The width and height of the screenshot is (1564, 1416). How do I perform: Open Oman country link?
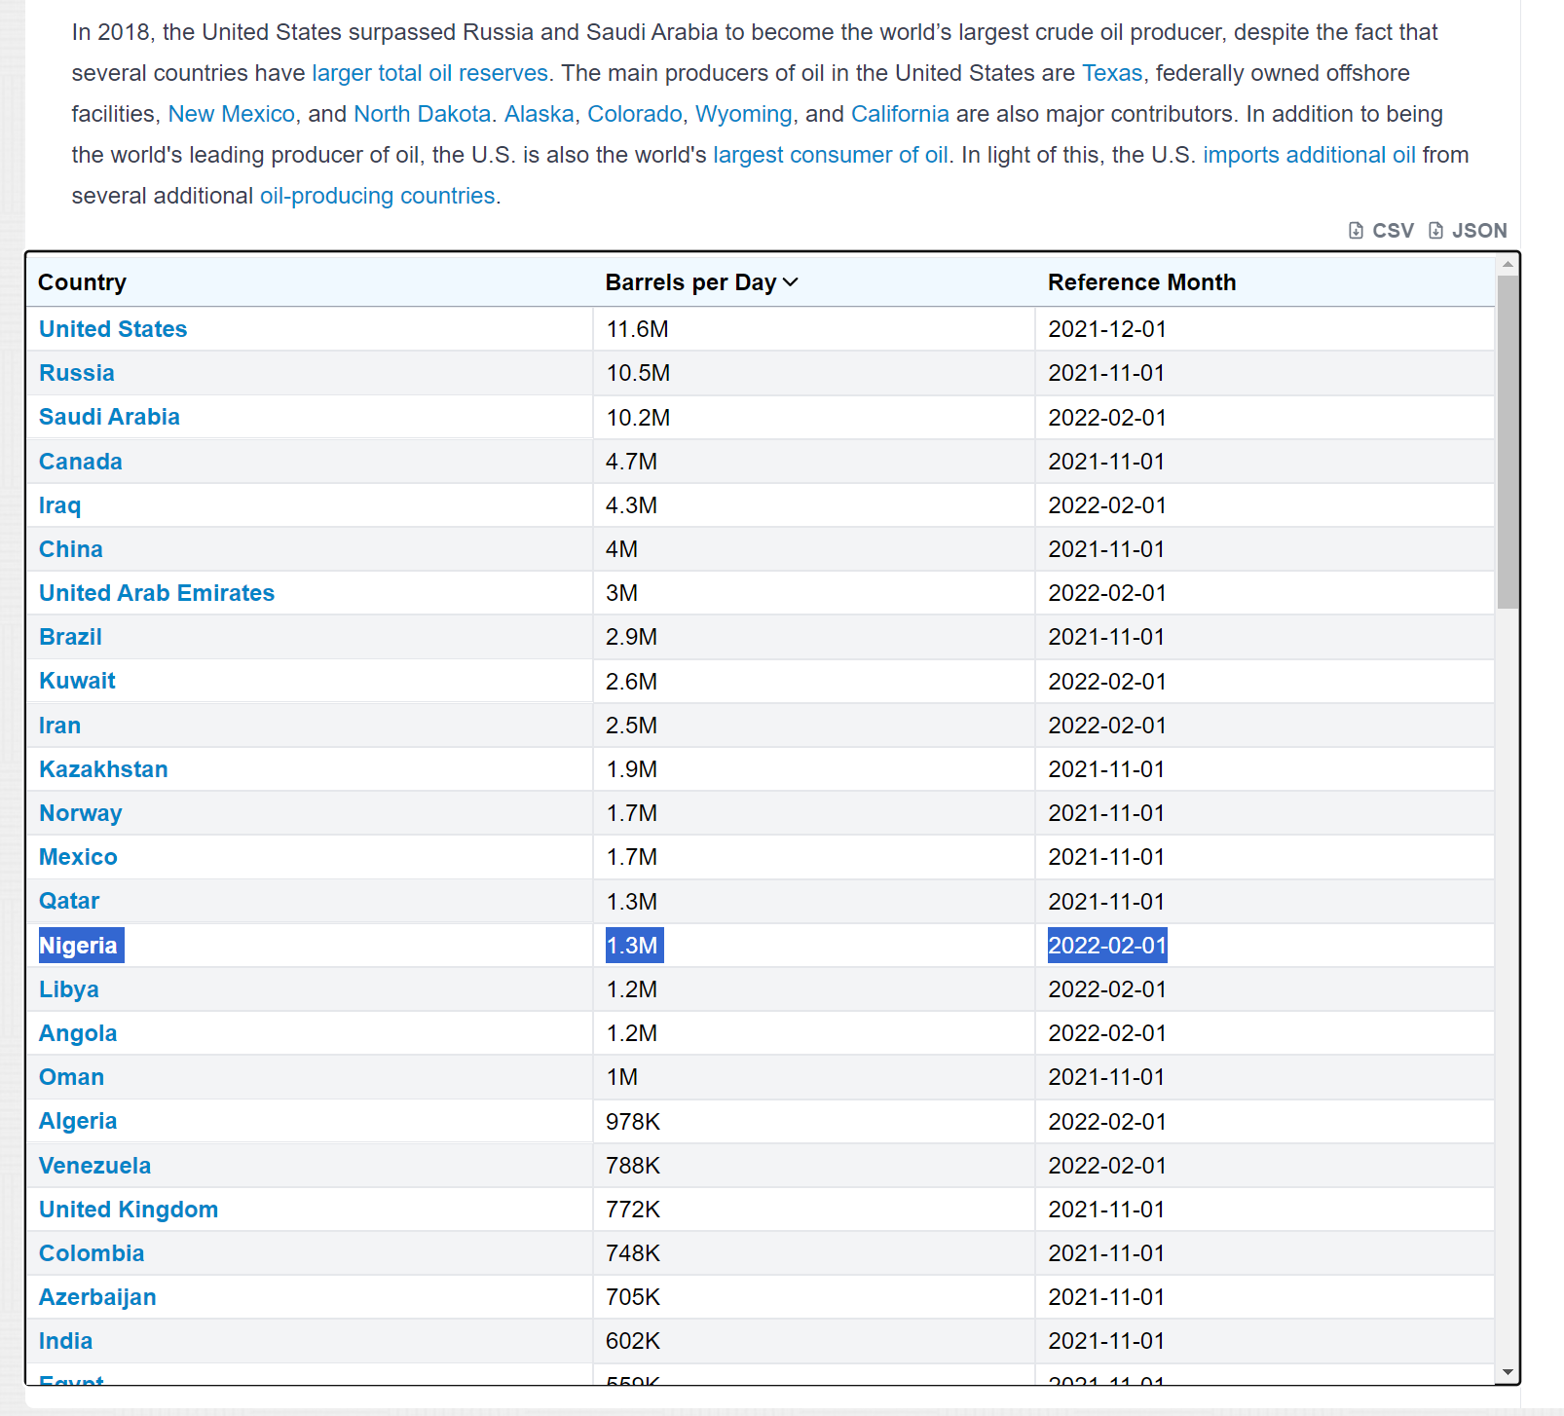[71, 1077]
